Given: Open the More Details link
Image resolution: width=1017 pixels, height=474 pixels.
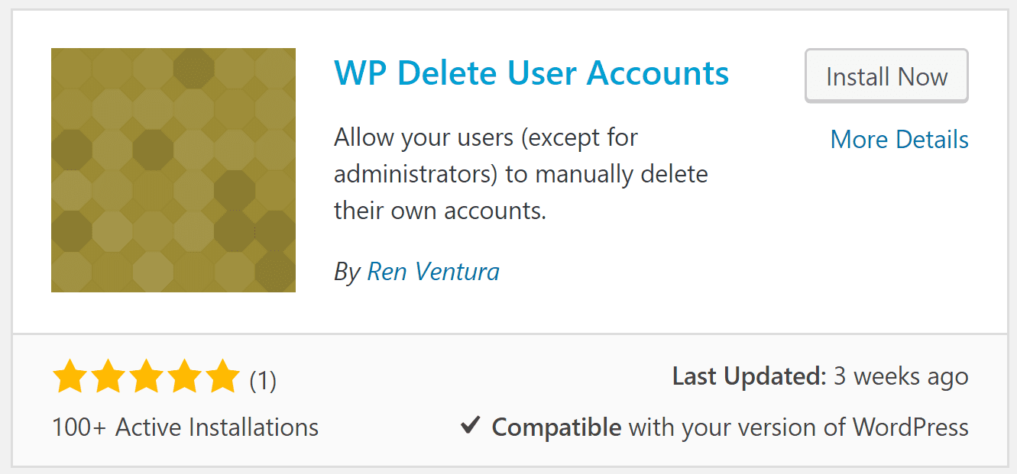Looking at the screenshot, I should pyautogui.click(x=899, y=139).
